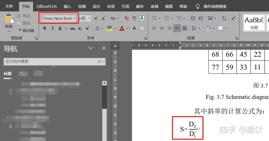Toggle italic formatting
Screen dimensions: 269x141
tap(53, 28)
